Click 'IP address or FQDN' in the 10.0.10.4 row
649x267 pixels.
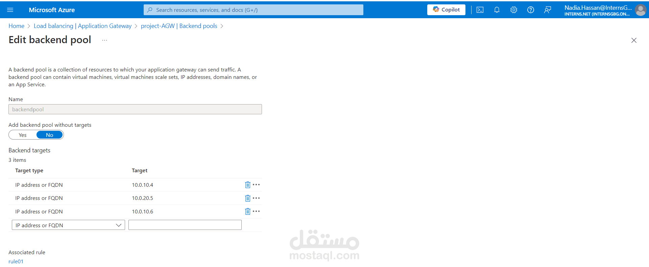[39, 185]
